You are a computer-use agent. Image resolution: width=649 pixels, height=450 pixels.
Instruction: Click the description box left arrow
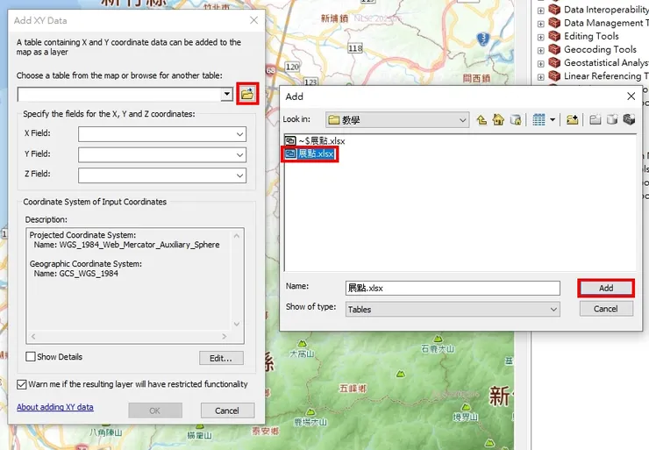tap(33, 336)
